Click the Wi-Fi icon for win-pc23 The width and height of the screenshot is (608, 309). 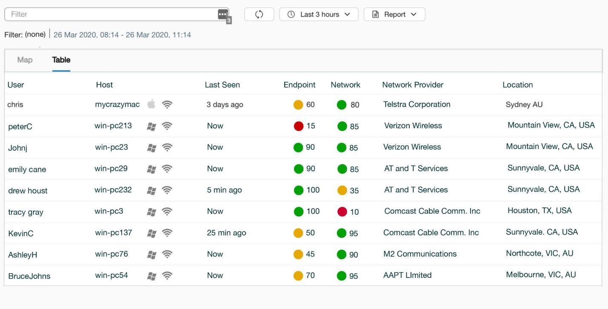[167, 148]
